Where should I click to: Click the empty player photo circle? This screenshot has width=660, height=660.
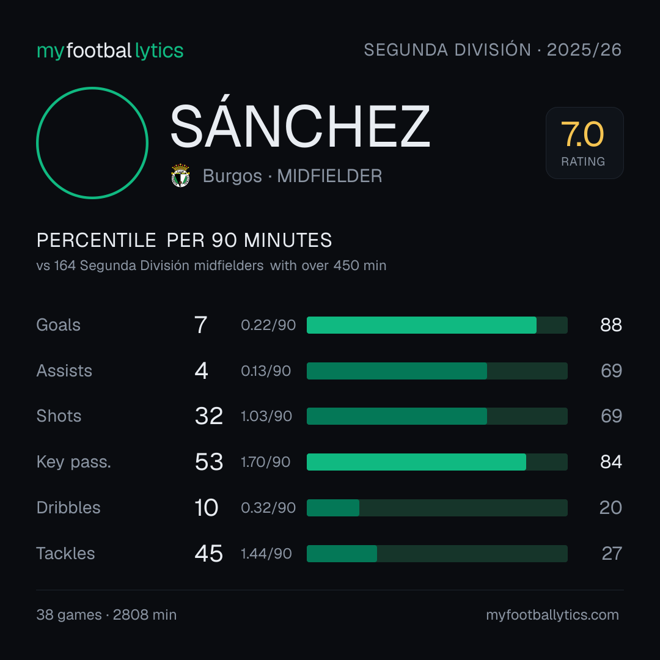pos(92,142)
